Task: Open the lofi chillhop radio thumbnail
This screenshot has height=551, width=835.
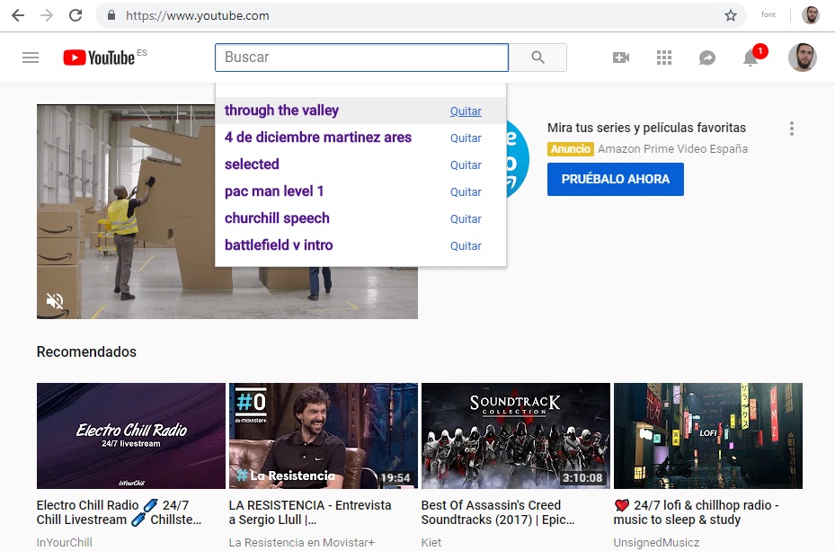Action: point(707,435)
